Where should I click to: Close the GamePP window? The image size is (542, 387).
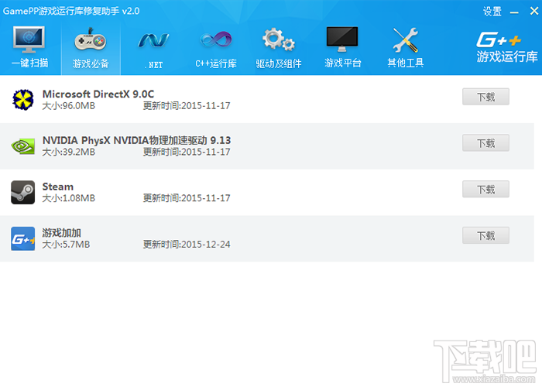pos(533,12)
